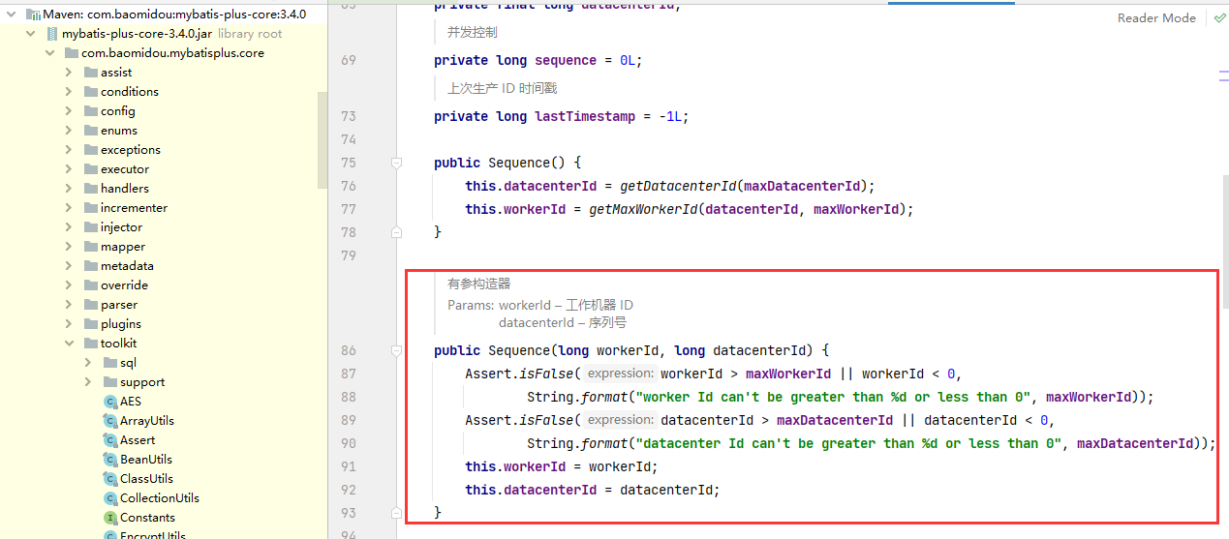Collapse the Maven mybatis-plus-core library node
This screenshot has width=1229, height=539.
coord(11,15)
